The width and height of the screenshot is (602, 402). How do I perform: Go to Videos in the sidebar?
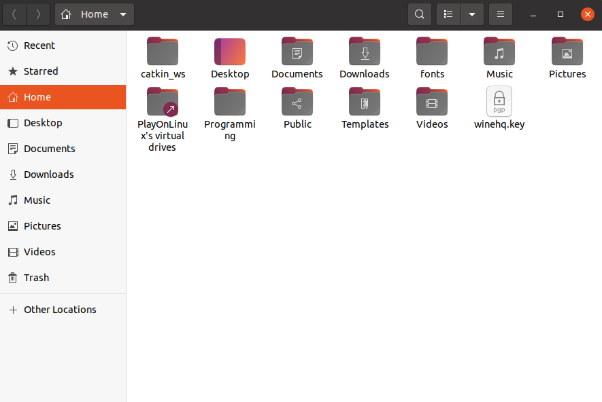63,252
